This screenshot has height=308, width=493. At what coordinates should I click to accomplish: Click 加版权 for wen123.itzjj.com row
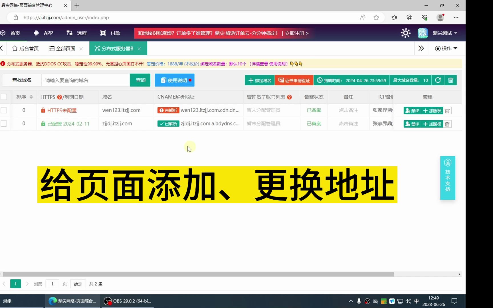[x=432, y=111]
